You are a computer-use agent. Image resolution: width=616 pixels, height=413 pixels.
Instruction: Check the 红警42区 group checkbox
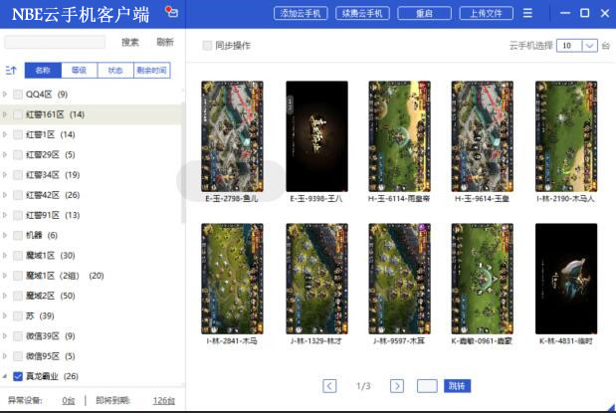18,195
